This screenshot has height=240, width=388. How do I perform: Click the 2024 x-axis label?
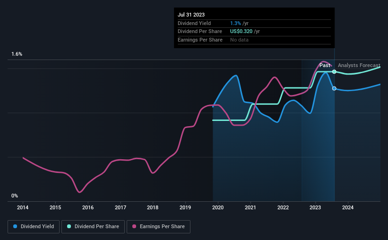pos(348,207)
